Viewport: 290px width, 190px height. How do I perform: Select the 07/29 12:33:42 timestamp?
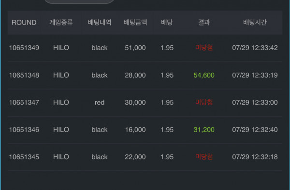click(255, 48)
